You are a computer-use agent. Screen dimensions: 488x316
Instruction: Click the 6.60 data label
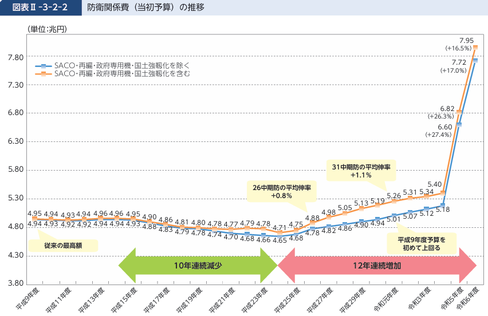pyautogui.click(x=444, y=127)
